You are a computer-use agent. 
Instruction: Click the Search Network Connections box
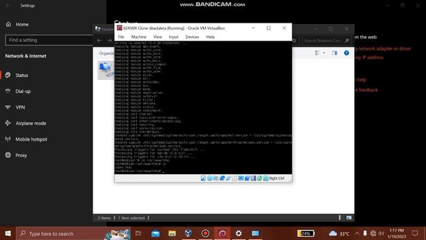click(x=327, y=40)
